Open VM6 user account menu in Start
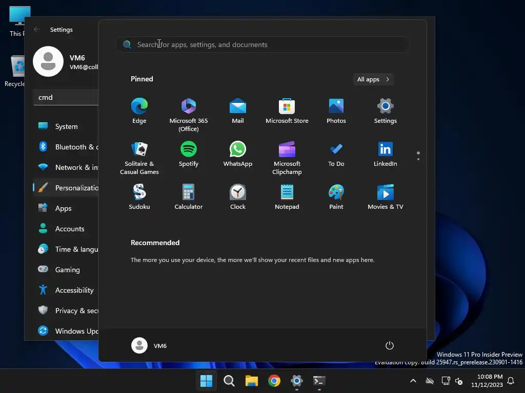525x393 pixels. coord(149,345)
